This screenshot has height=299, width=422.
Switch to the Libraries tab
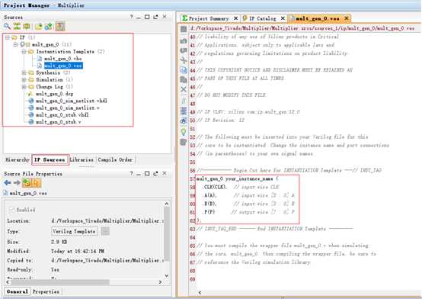82,159
